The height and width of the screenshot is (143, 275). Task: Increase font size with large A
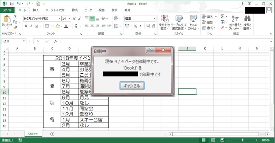[74, 19]
